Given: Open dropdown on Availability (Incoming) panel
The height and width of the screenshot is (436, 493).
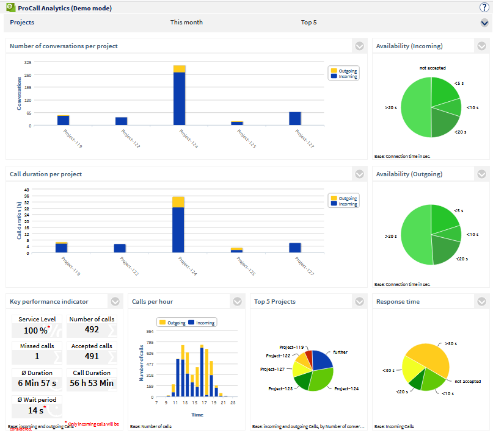Looking at the screenshot, I should (x=481, y=46).
